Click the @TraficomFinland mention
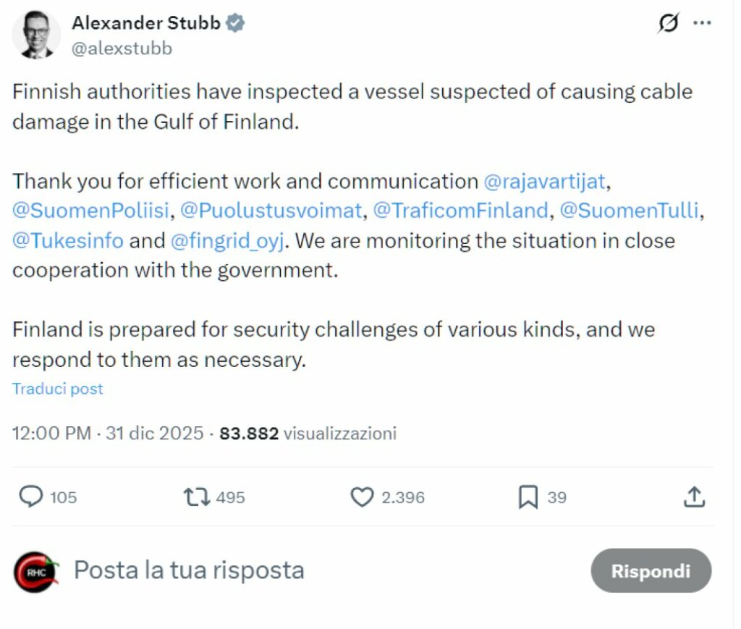The width and height of the screenshot is (741, 629). coord(460,211)
